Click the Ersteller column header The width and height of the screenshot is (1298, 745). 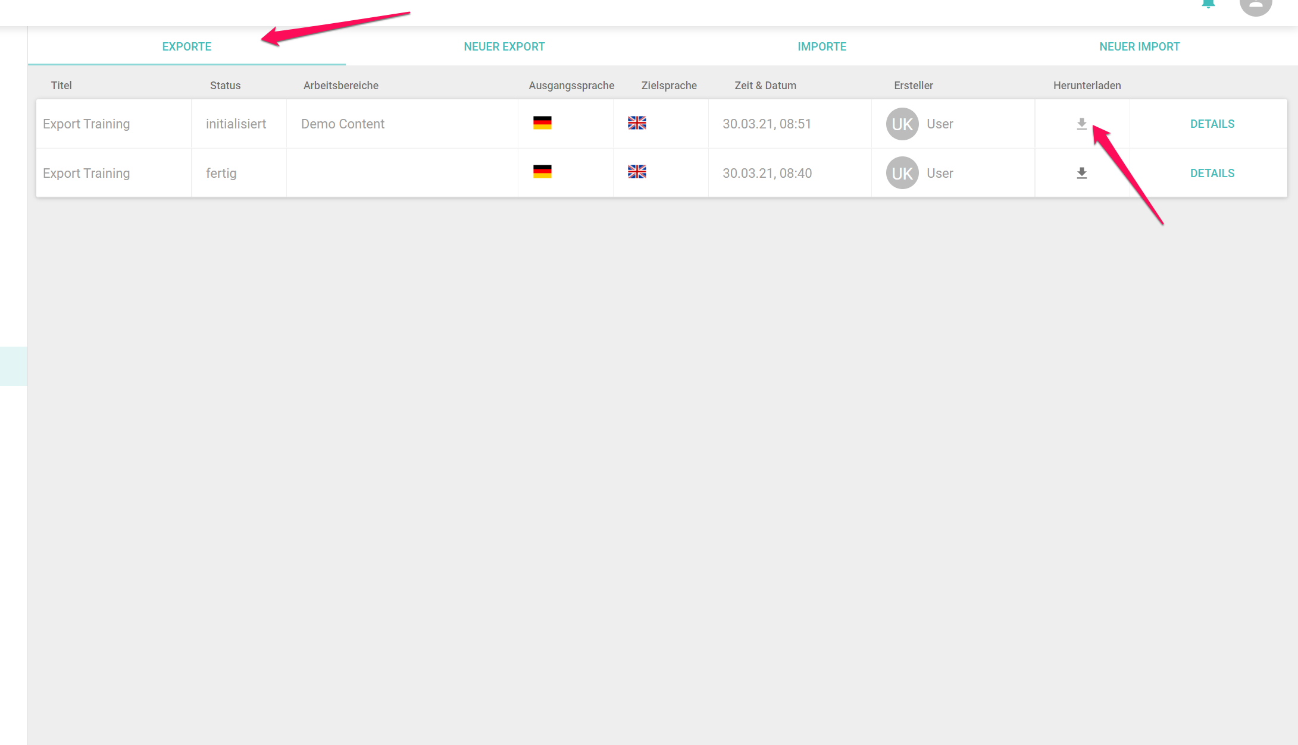(x=914, y=85)
